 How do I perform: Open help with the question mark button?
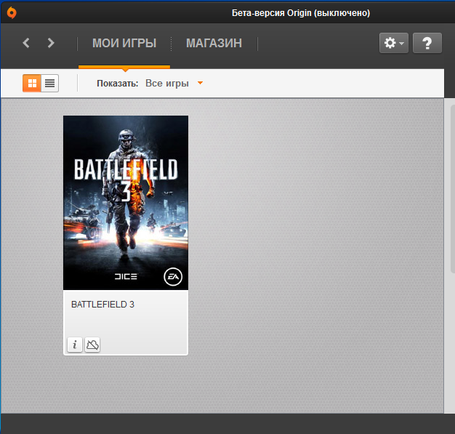[x=427, y=43]
